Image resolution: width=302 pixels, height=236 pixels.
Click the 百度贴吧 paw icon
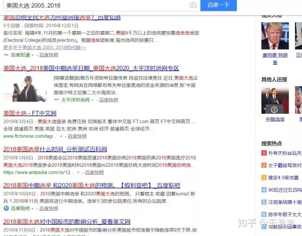[6, 208]
